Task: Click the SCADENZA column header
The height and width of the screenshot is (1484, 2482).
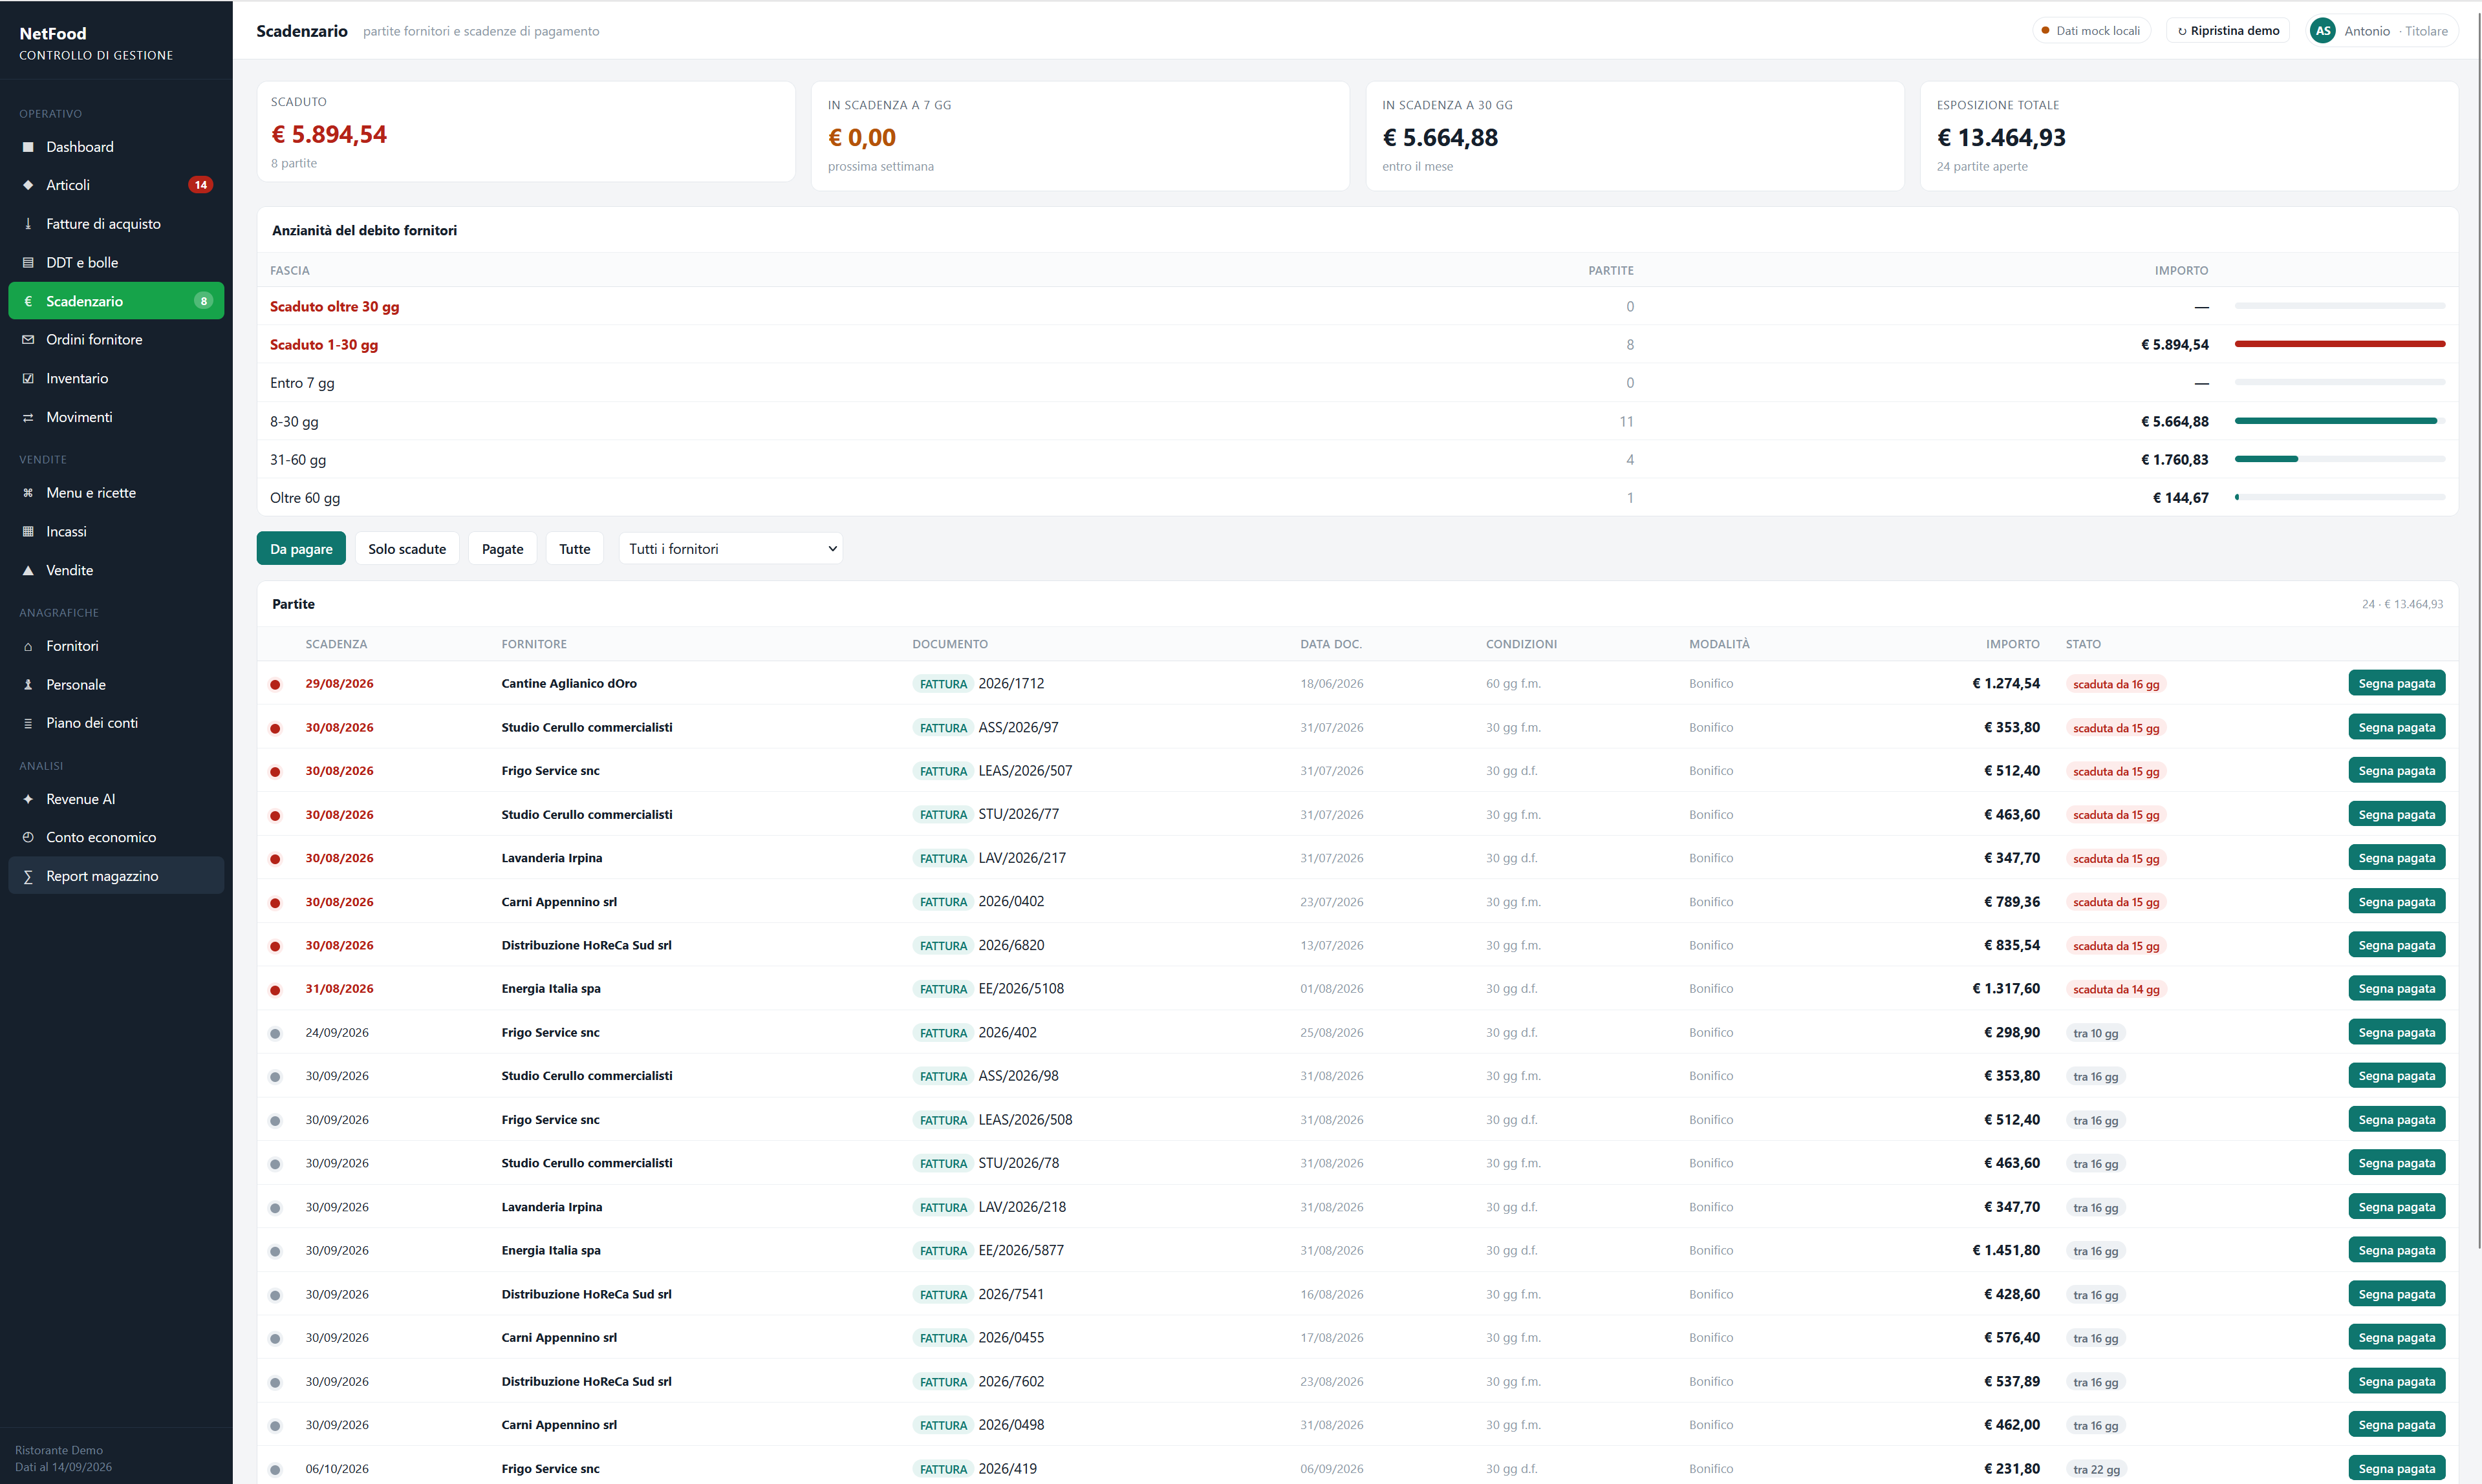Action: tap(336, 644)
